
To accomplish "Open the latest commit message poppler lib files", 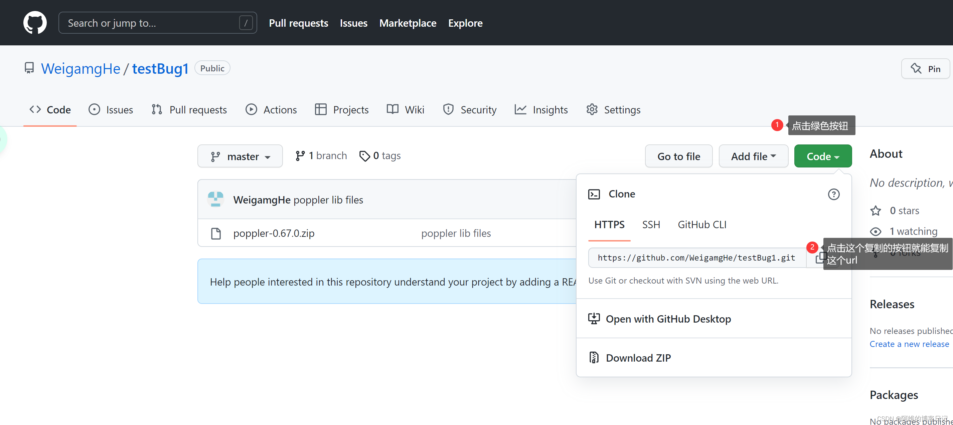I will [328, 200].
